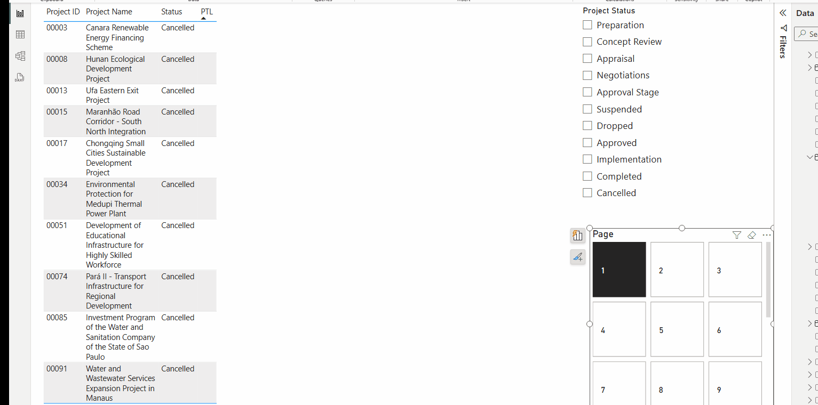Switch to Report view
The image size is (818, 405).
pyautogui.click(x=20, y=13)
